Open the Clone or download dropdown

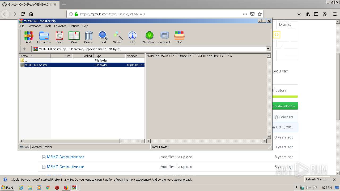point(285,106)
